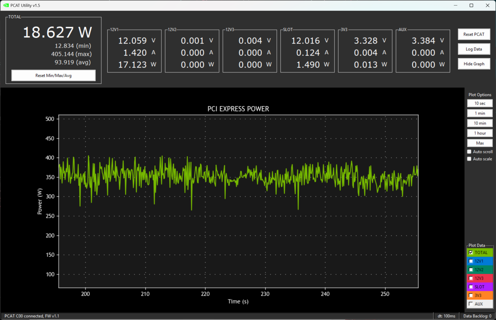Enable 12V1 plot data checkbox
The width and height of the screenshot is (496, 320).
tap(471, 261)
